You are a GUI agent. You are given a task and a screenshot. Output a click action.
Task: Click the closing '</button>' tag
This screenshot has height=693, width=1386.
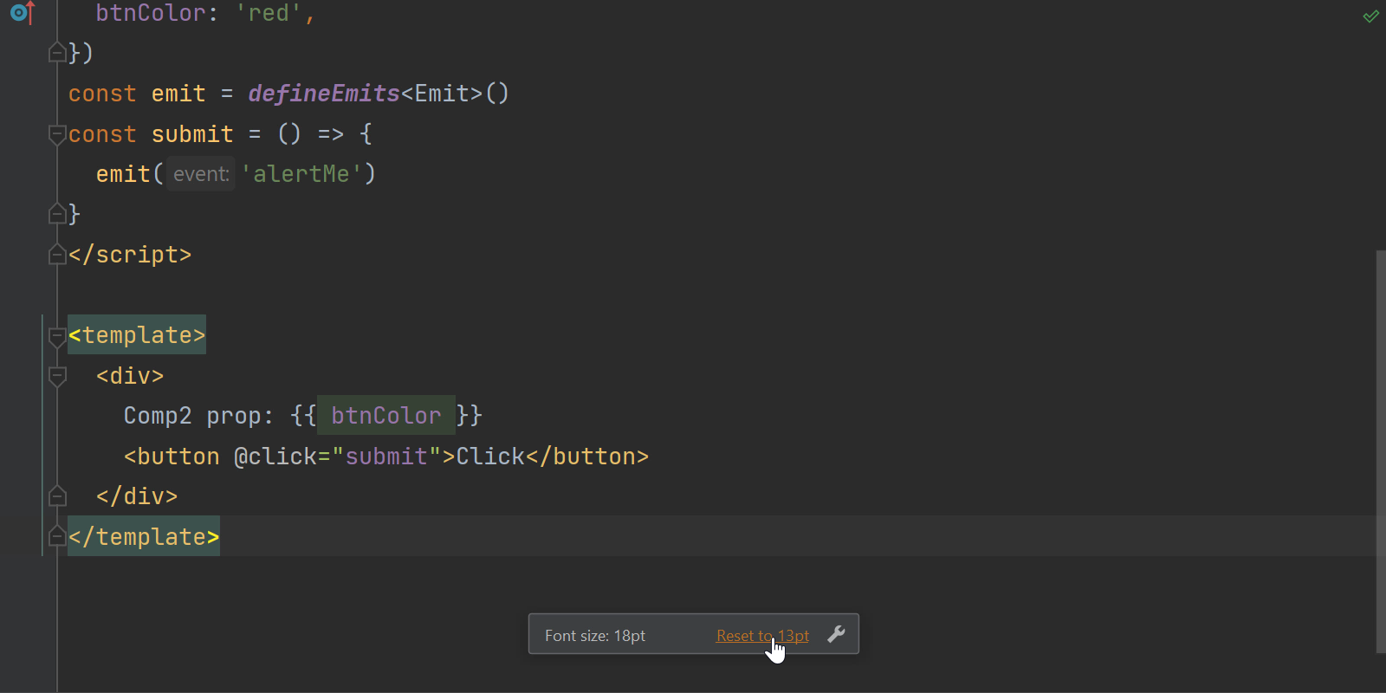click(x=587, y=457)
